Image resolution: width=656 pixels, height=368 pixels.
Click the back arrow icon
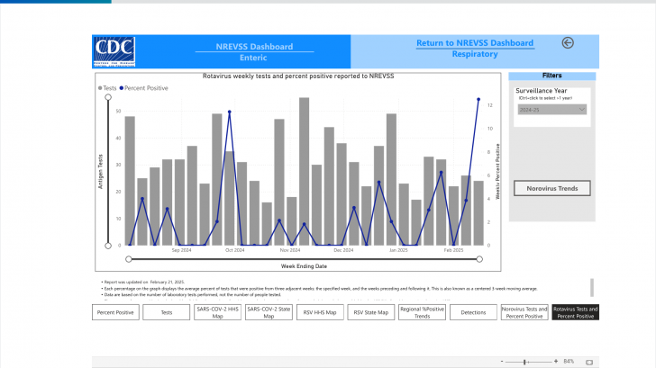[568, 42]
